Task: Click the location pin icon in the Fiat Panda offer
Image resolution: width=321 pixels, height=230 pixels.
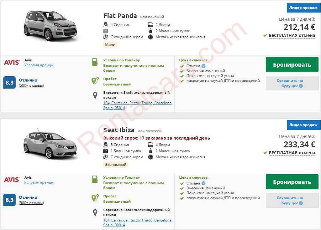Action: (95, 95)
